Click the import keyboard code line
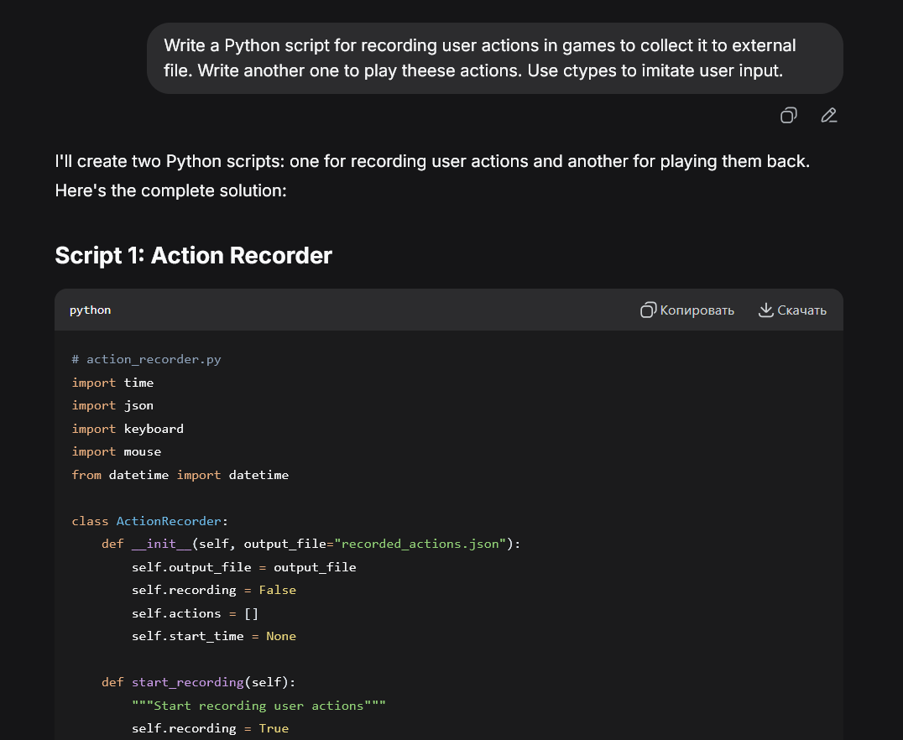Image resolution: width=903 pixels, height=740 pixels. (128, 429)
